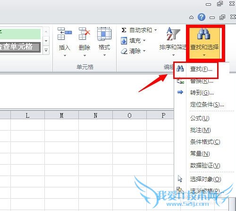The image size is (236, 211).
Task: Expand the cell styles gallery more arrow
Action: [x=46, y=51]
